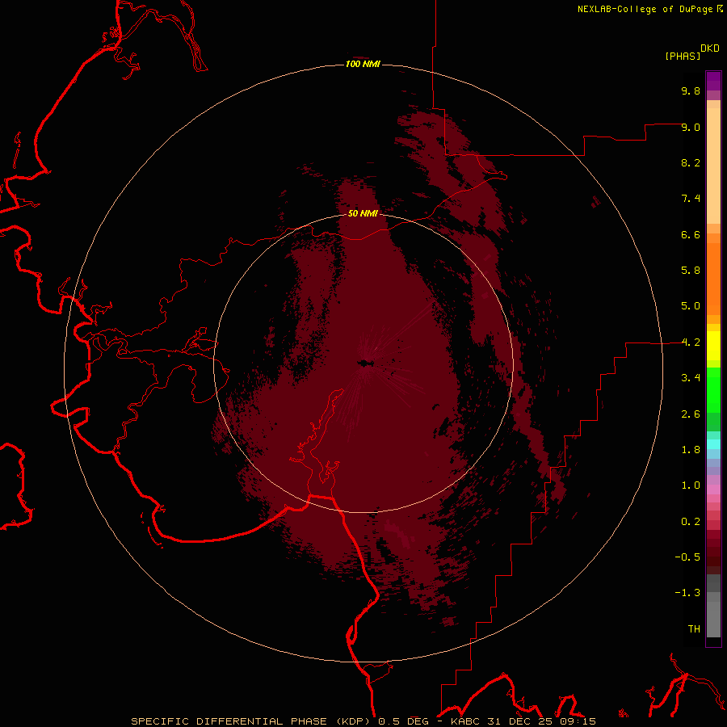Select the -1.3 scale label

687,593
